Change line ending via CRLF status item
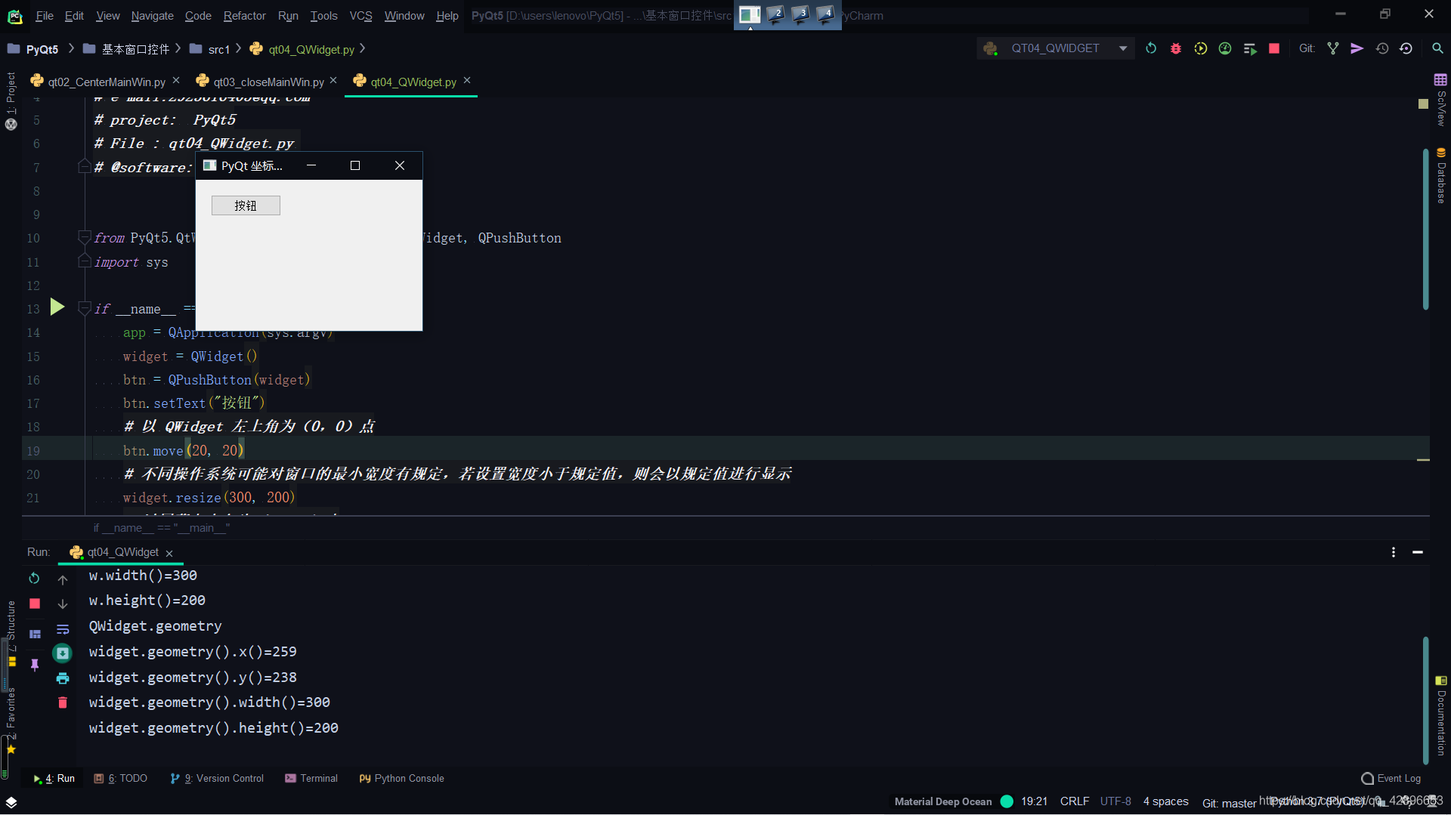The image size is (1451, 815). point(1074,801)
